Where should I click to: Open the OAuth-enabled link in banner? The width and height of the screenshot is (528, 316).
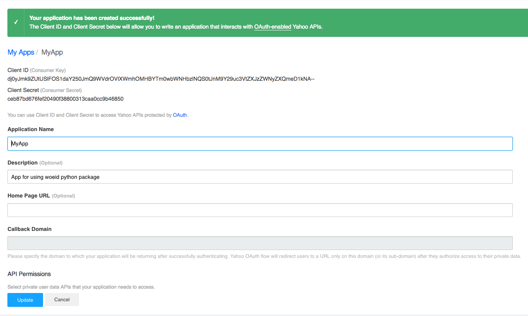pos(272,27)
